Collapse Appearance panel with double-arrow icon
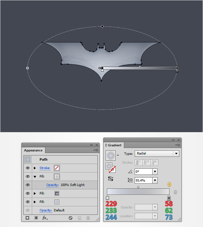 click(x=91, y=145)
